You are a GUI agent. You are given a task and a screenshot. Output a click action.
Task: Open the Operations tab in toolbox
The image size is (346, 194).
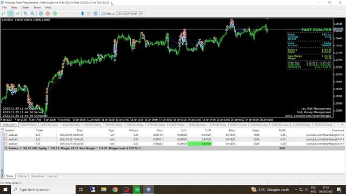(37, 176)
